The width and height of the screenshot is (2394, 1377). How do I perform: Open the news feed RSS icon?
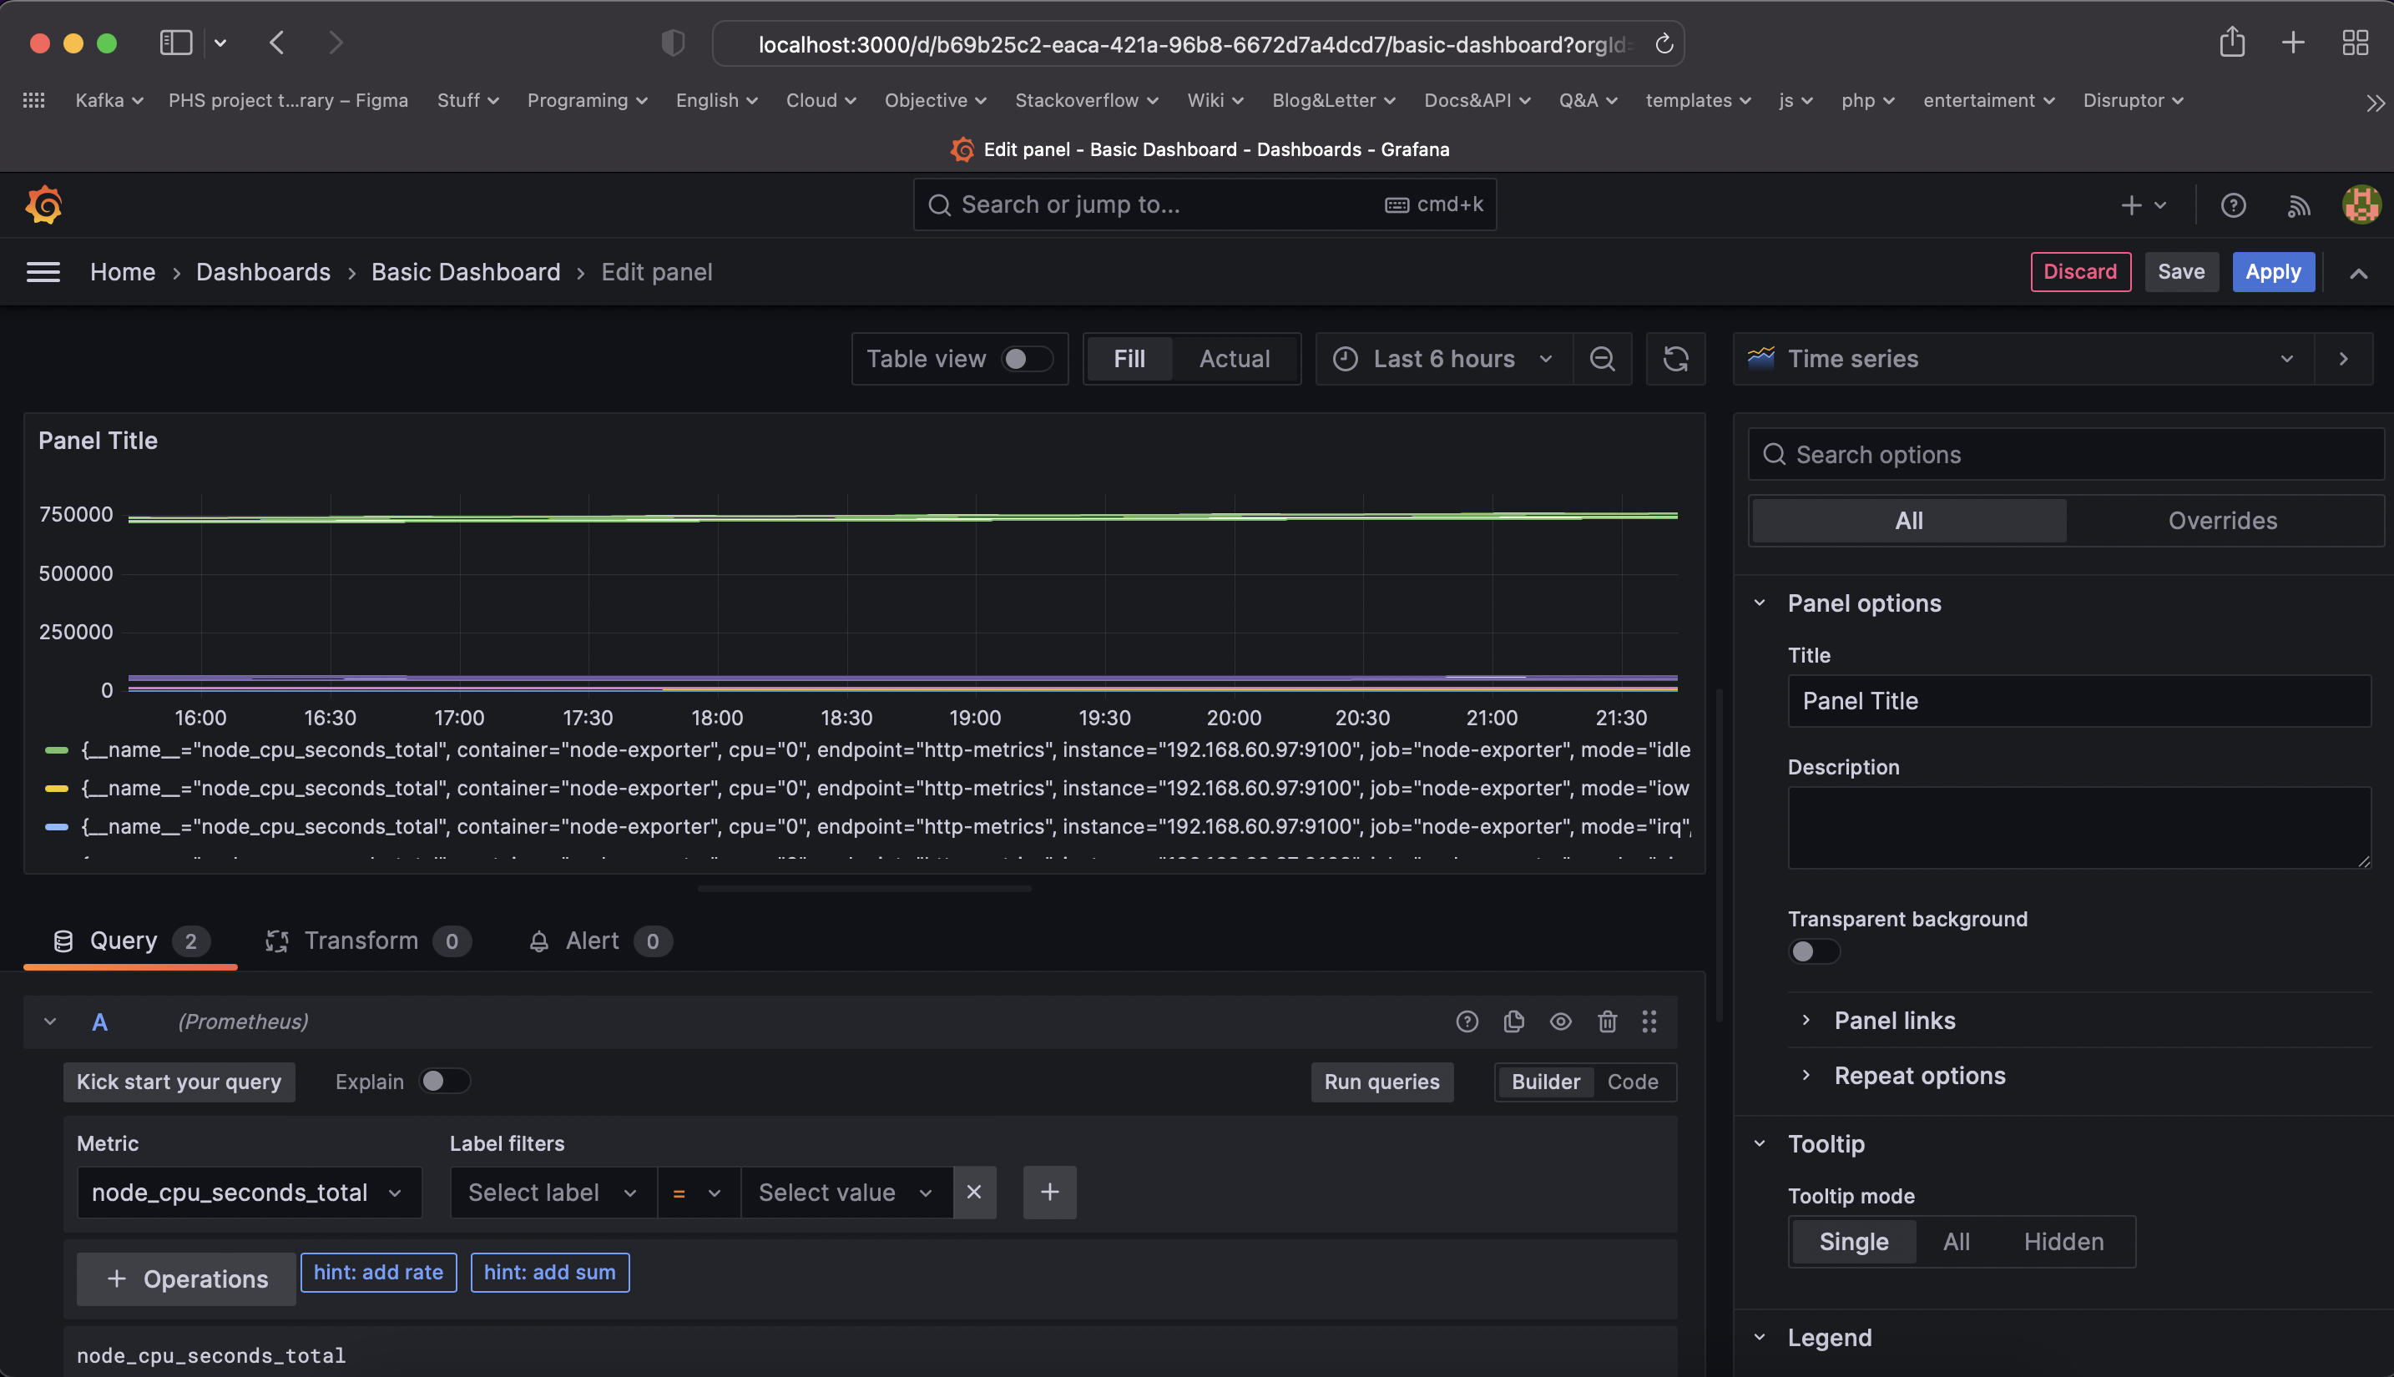tap(2299, 205)
